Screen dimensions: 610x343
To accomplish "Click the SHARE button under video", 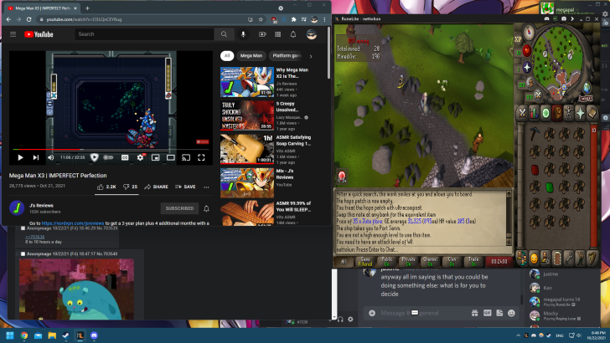I will coord(157,187).
